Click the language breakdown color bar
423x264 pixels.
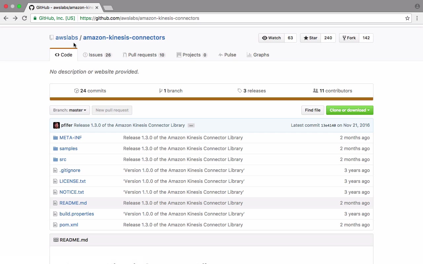pyautogui.click(x=211, y=99)
